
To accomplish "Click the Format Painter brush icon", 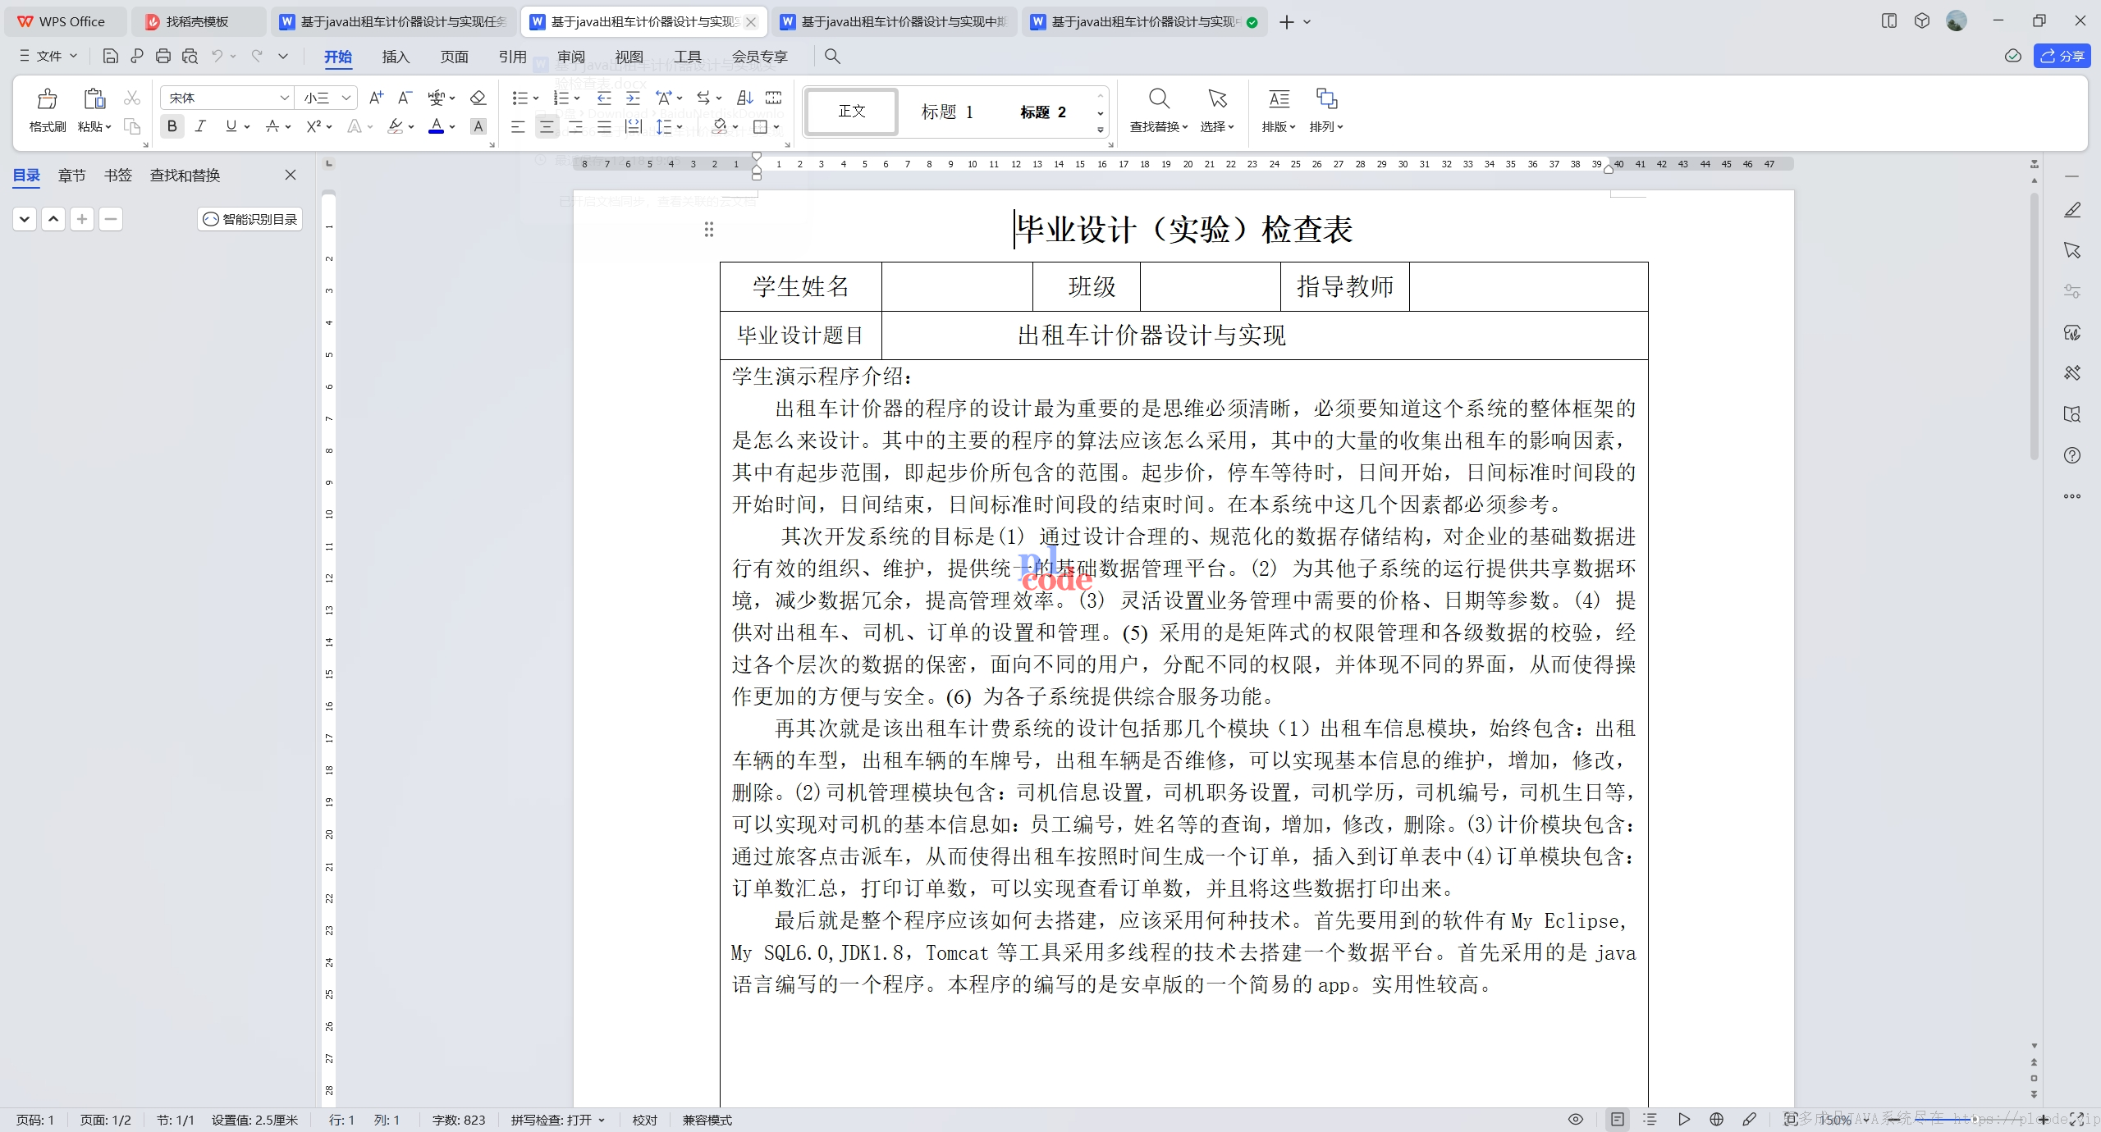I will [47, 99].
